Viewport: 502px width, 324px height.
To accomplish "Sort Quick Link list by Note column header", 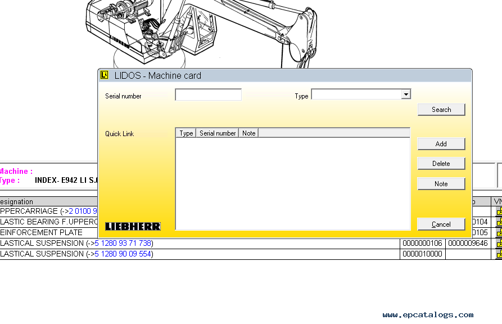I will [x=249, y=133].
